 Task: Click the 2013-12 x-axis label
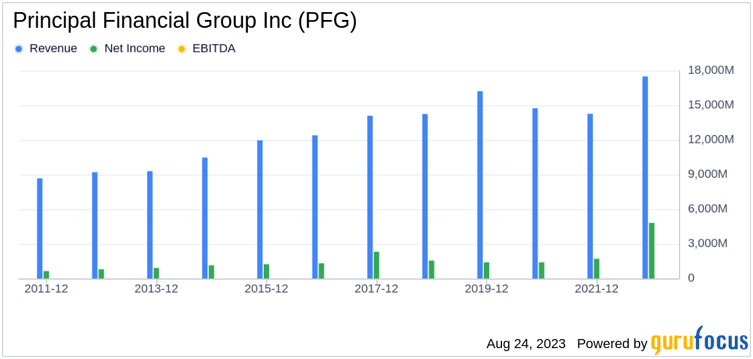click(x=156, y=289)
